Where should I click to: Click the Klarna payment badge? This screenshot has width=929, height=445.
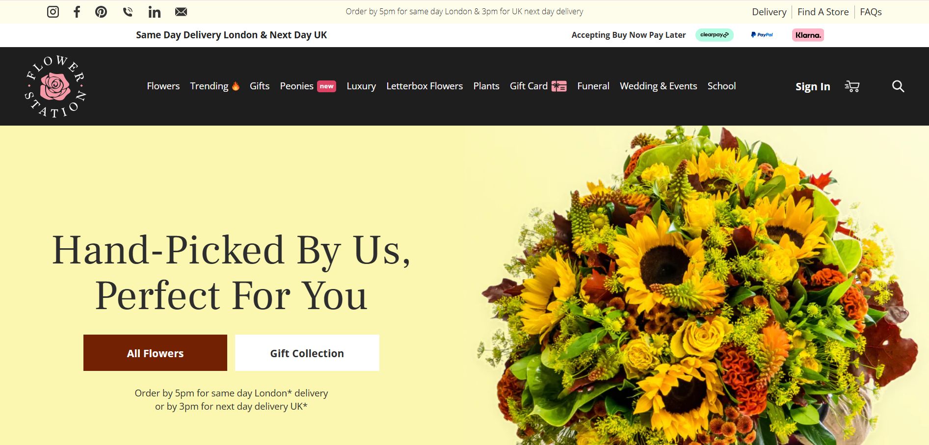pyautogui.click(x=808, y=35)
